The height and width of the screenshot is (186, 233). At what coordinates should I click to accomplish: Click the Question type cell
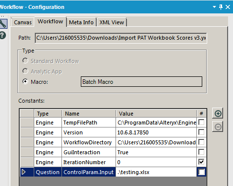48,172
